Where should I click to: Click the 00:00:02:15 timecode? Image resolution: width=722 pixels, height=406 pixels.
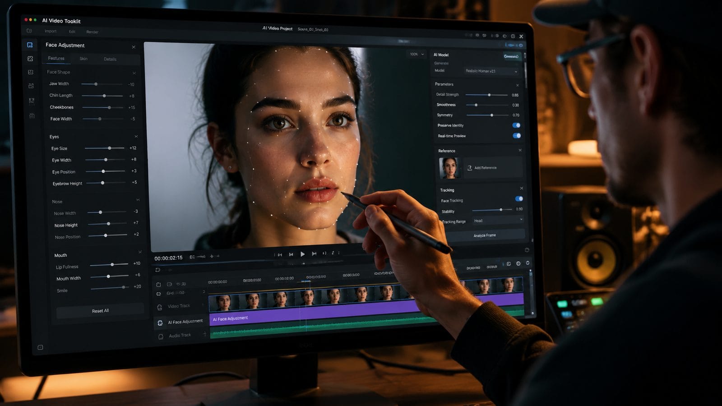(168, 258)
